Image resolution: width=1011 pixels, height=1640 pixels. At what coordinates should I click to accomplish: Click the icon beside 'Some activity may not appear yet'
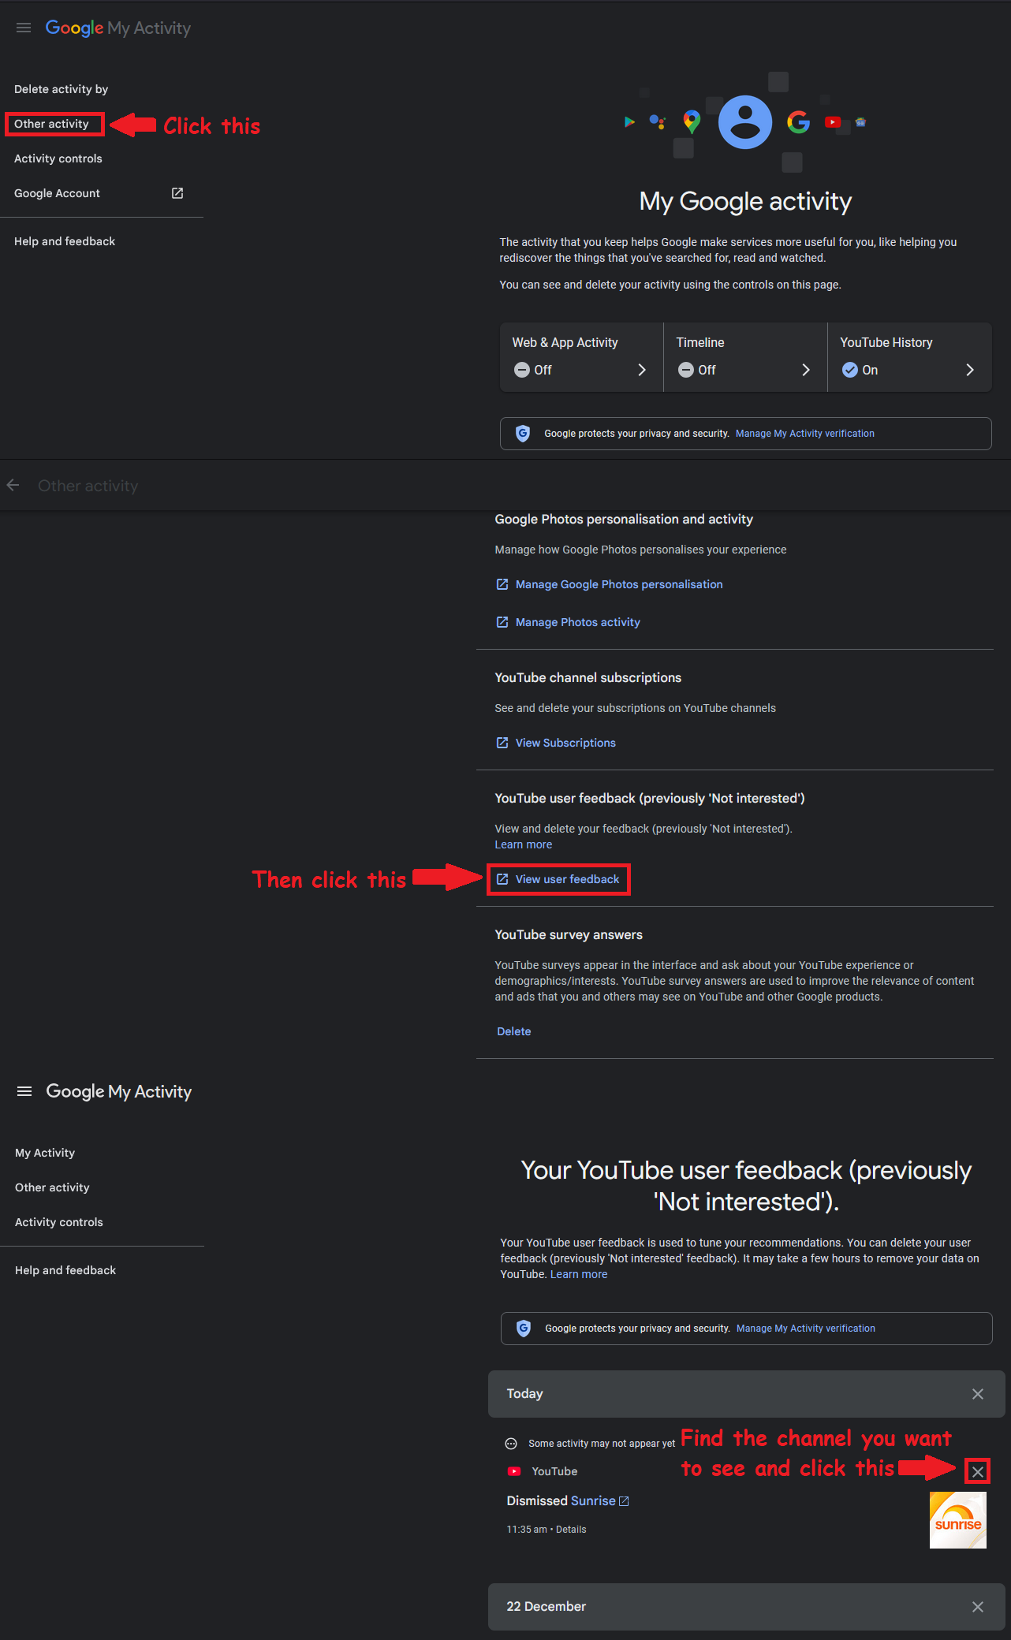pyautogui.click(x=511, y=1444)
